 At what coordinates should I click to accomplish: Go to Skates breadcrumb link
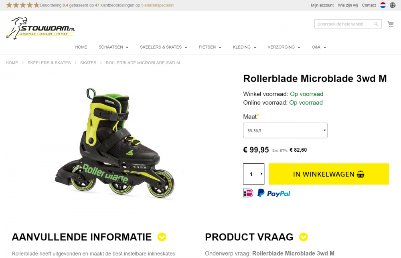(x=88, y=63)
